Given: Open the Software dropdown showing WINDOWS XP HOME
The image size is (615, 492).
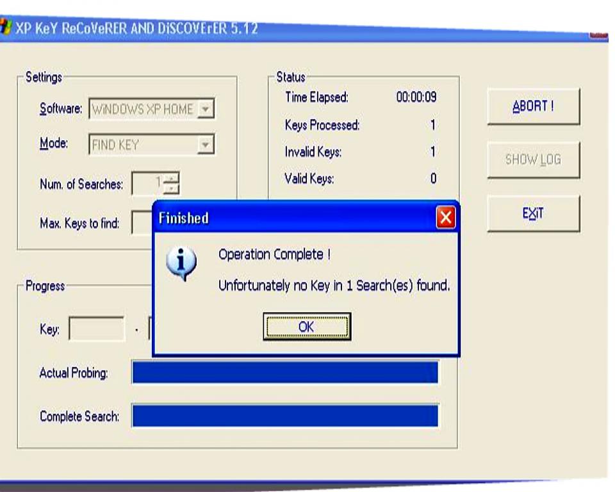Looking at the screenshot, I should point(151,109).
